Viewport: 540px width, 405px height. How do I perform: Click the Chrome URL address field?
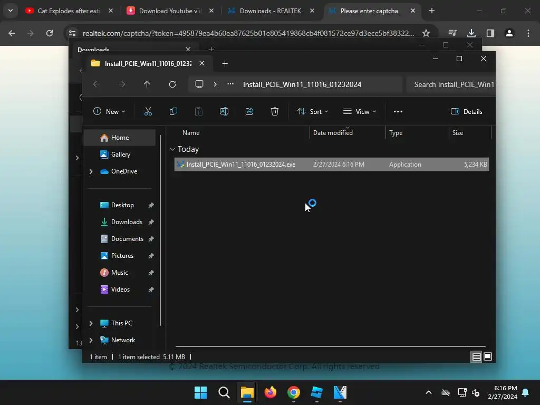pyautogui.click(x=248, y=33)
